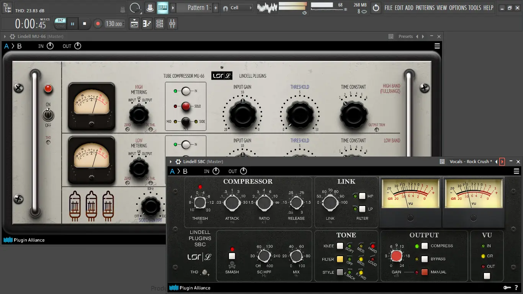Toggle PAT/SONG mode switch
This screenshot has height=294, width=523.
click(60, 24)
